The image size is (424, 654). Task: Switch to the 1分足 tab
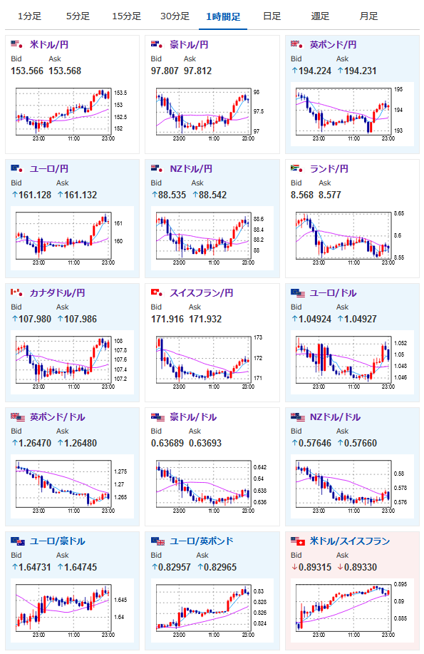point(29,16)
